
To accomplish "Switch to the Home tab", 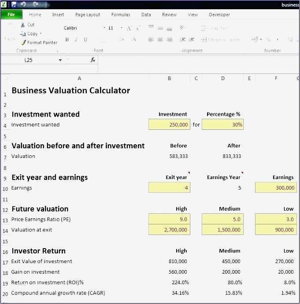I will (35, 15).
